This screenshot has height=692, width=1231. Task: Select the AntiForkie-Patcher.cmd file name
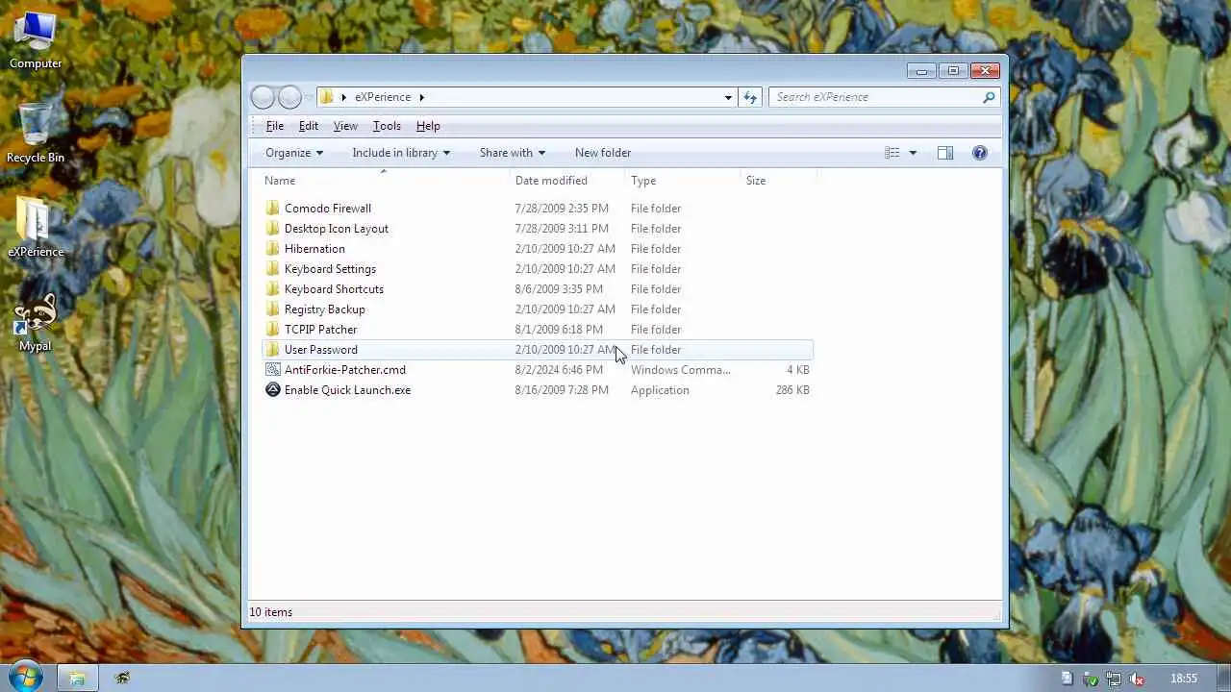(345, 370)
